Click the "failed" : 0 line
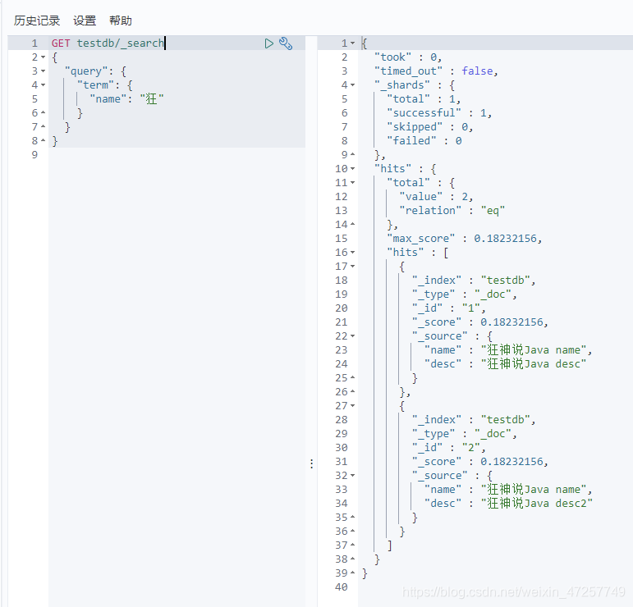633x607 pixels. coord(424,141)
